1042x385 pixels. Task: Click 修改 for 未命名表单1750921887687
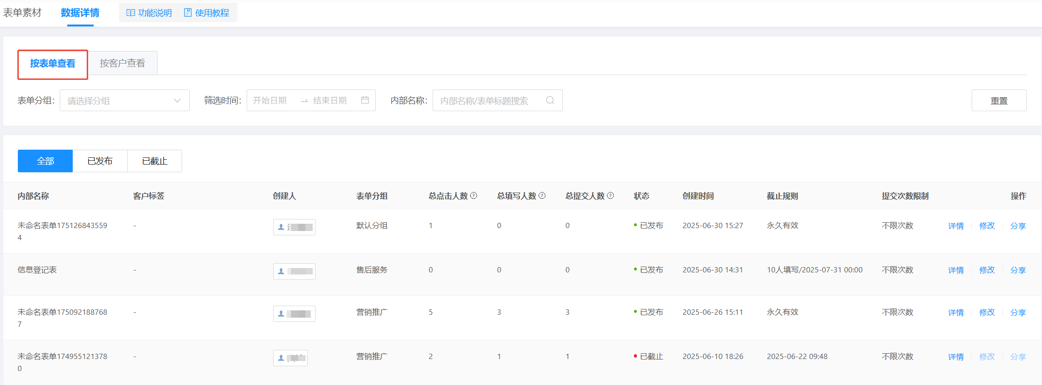tap(987, 312)
